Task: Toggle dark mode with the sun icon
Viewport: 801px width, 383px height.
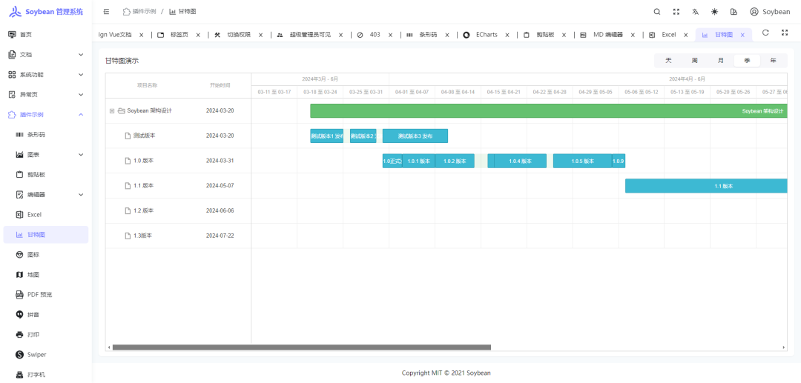Action: tap(714, 12)
